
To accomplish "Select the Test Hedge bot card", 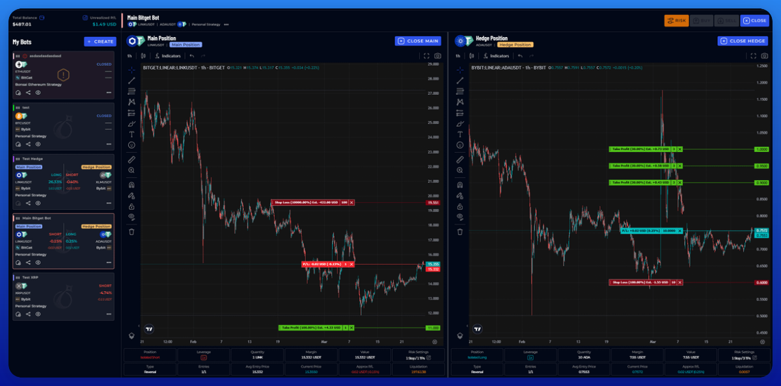I will coord(64,181).
